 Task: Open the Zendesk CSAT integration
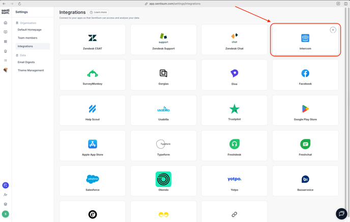coord(93,40)
